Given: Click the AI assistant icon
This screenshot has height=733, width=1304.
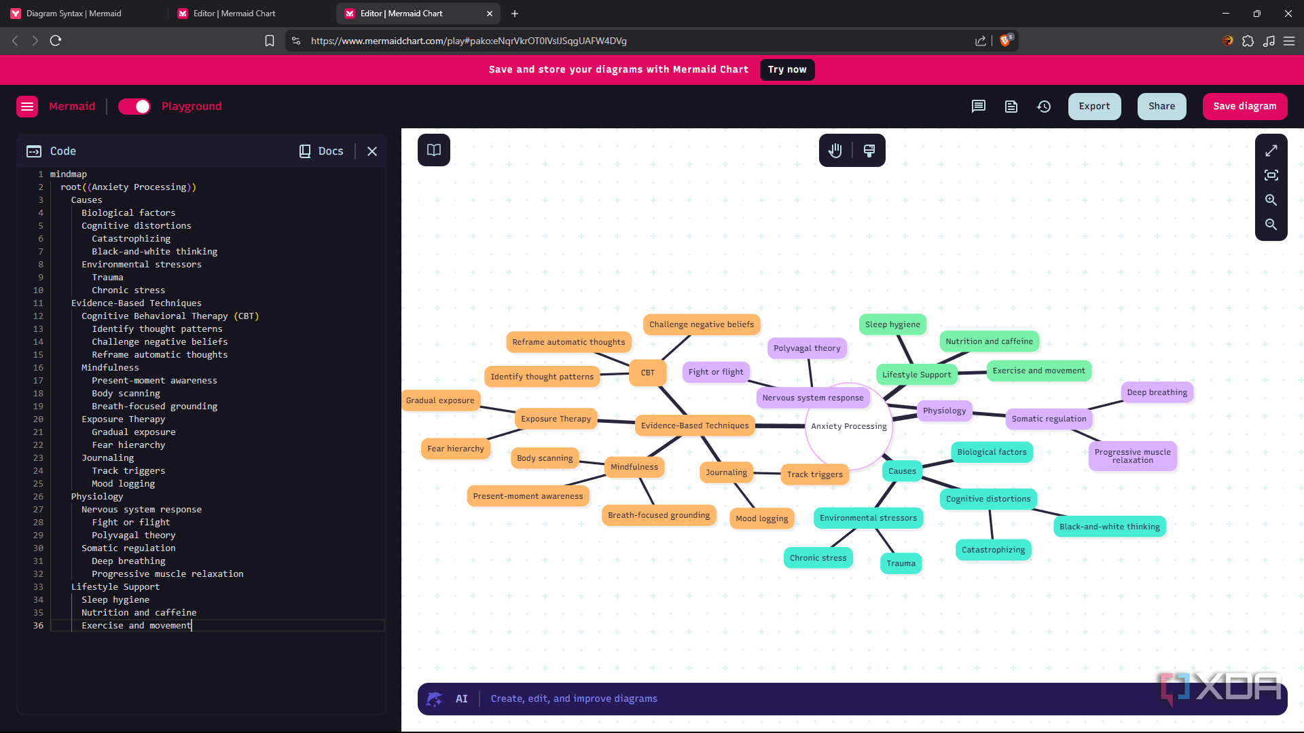Looking at the screenshot, I should (x=435, y=698).
